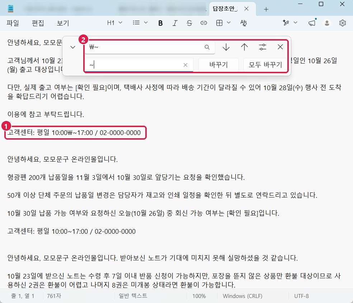Click the search magnifier in the find box

pyautogui.click(x=207, y=47)
